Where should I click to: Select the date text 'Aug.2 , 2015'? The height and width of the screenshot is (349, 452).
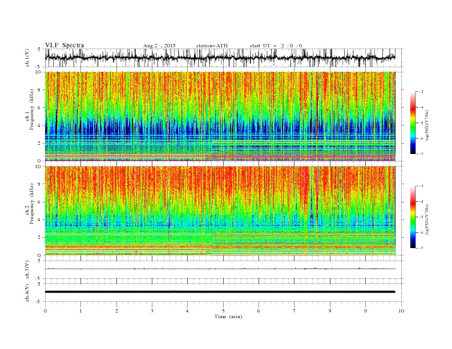tap(159, 46)
